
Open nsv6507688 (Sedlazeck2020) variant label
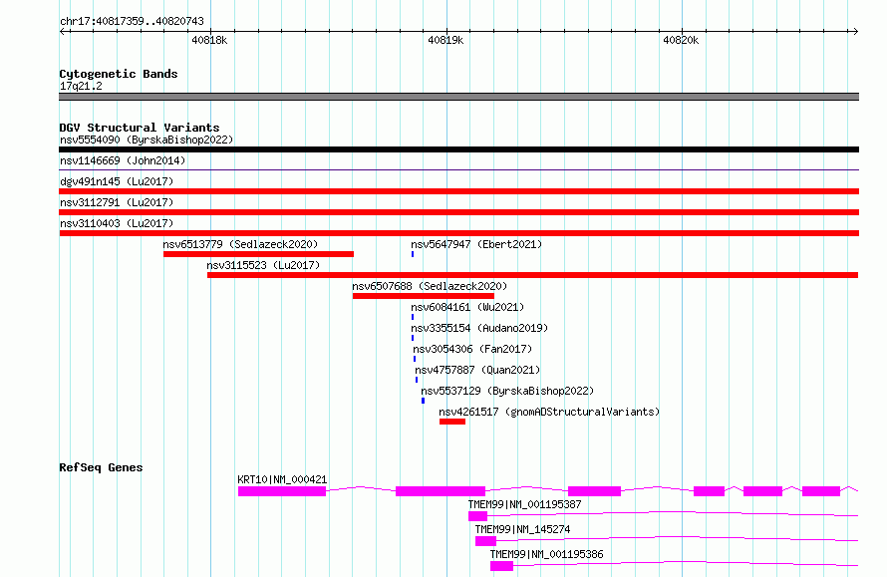point(430,286)
